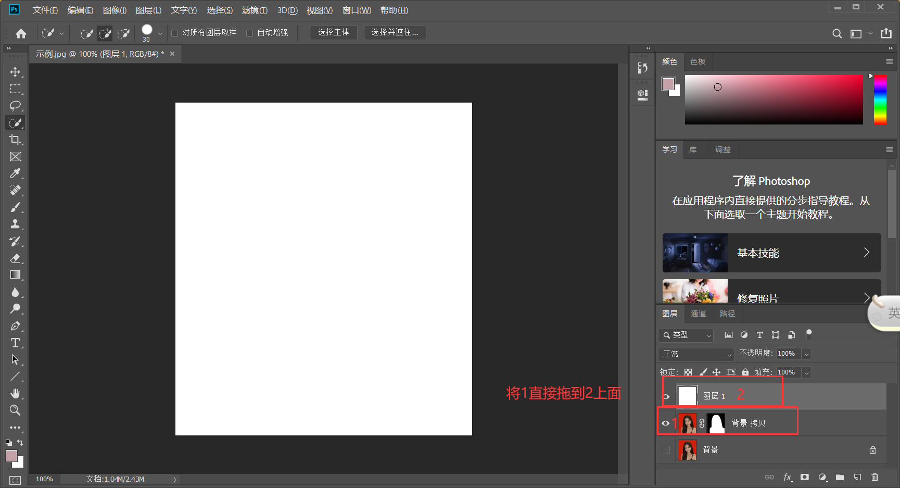Open the workspace switcher dropdown arrow
This screenshot has width=900, height=488.
[870, 34]
